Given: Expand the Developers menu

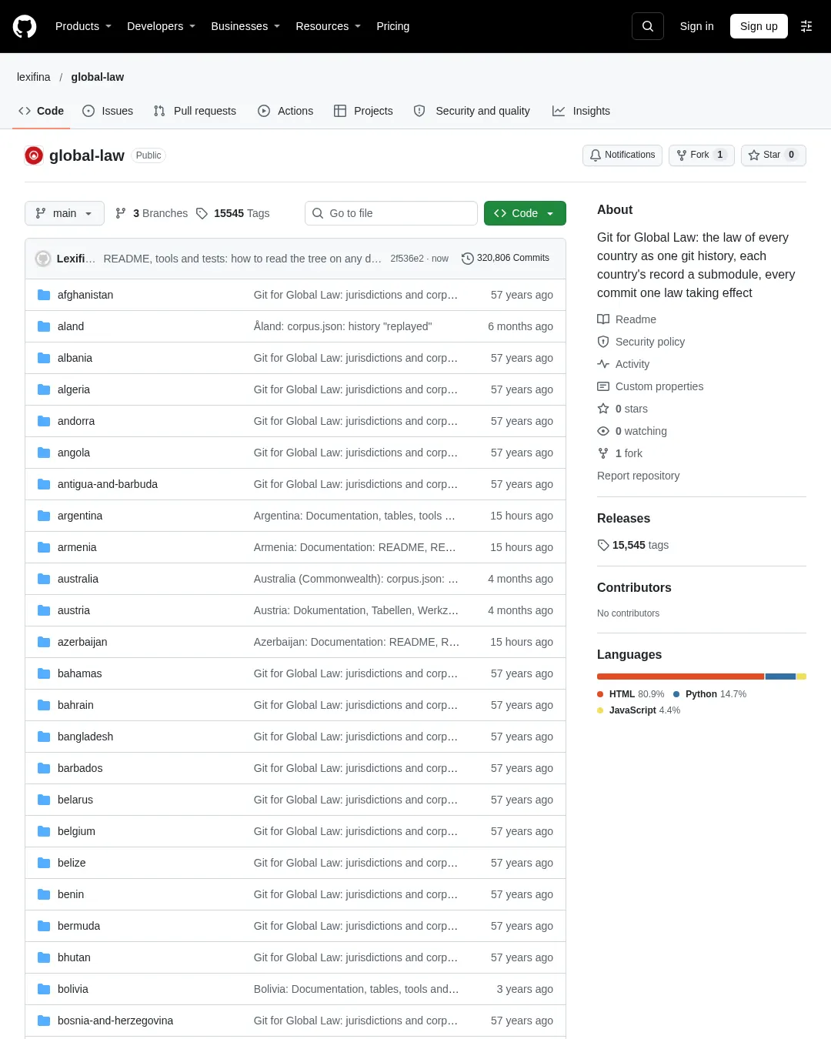Looking at the screenshot, I should [161, 26].
